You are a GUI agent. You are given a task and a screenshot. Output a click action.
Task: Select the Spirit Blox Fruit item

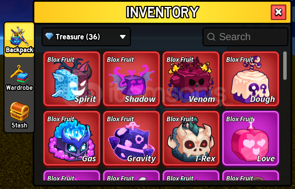(72, 79)
